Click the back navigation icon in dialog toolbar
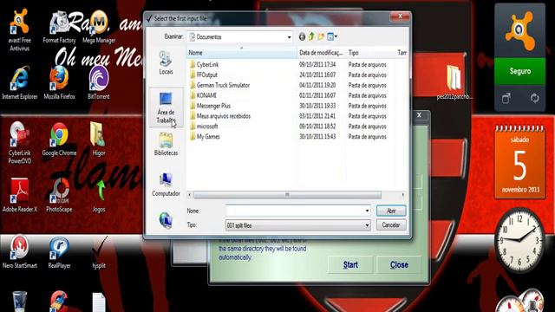The image size is (555, 312). 302,36
